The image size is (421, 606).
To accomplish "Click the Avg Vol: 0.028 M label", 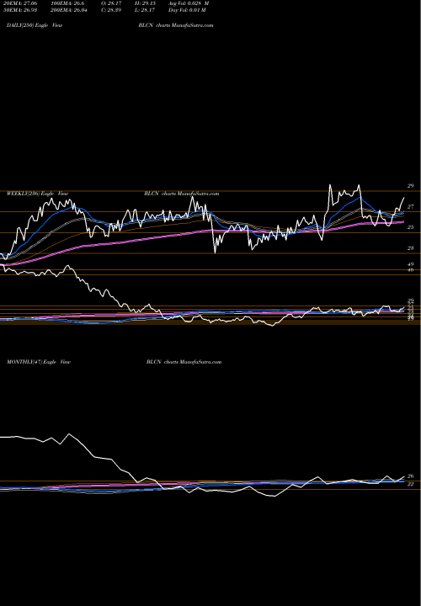I will 189,3.
